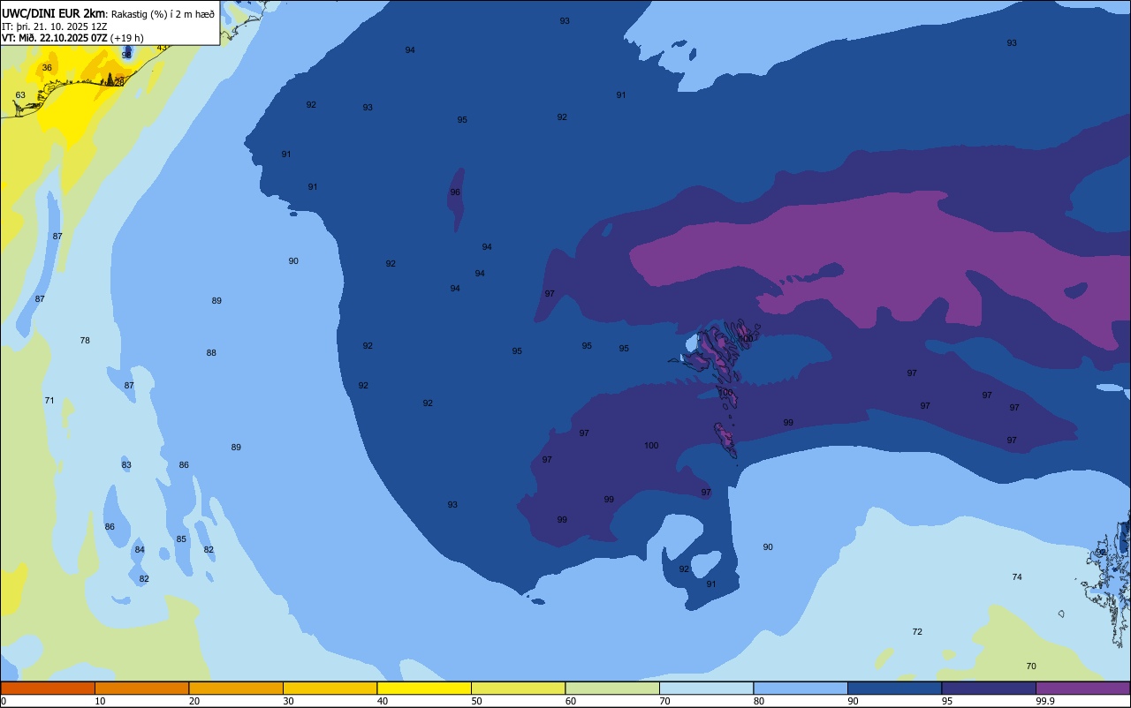
Task: Click the map value '83'
Action: 126,465
